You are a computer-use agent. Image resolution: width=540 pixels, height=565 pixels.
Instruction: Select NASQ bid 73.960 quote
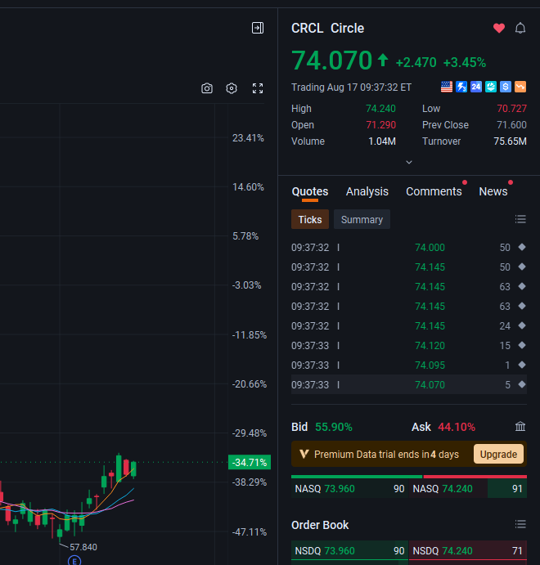pos(349,489)
